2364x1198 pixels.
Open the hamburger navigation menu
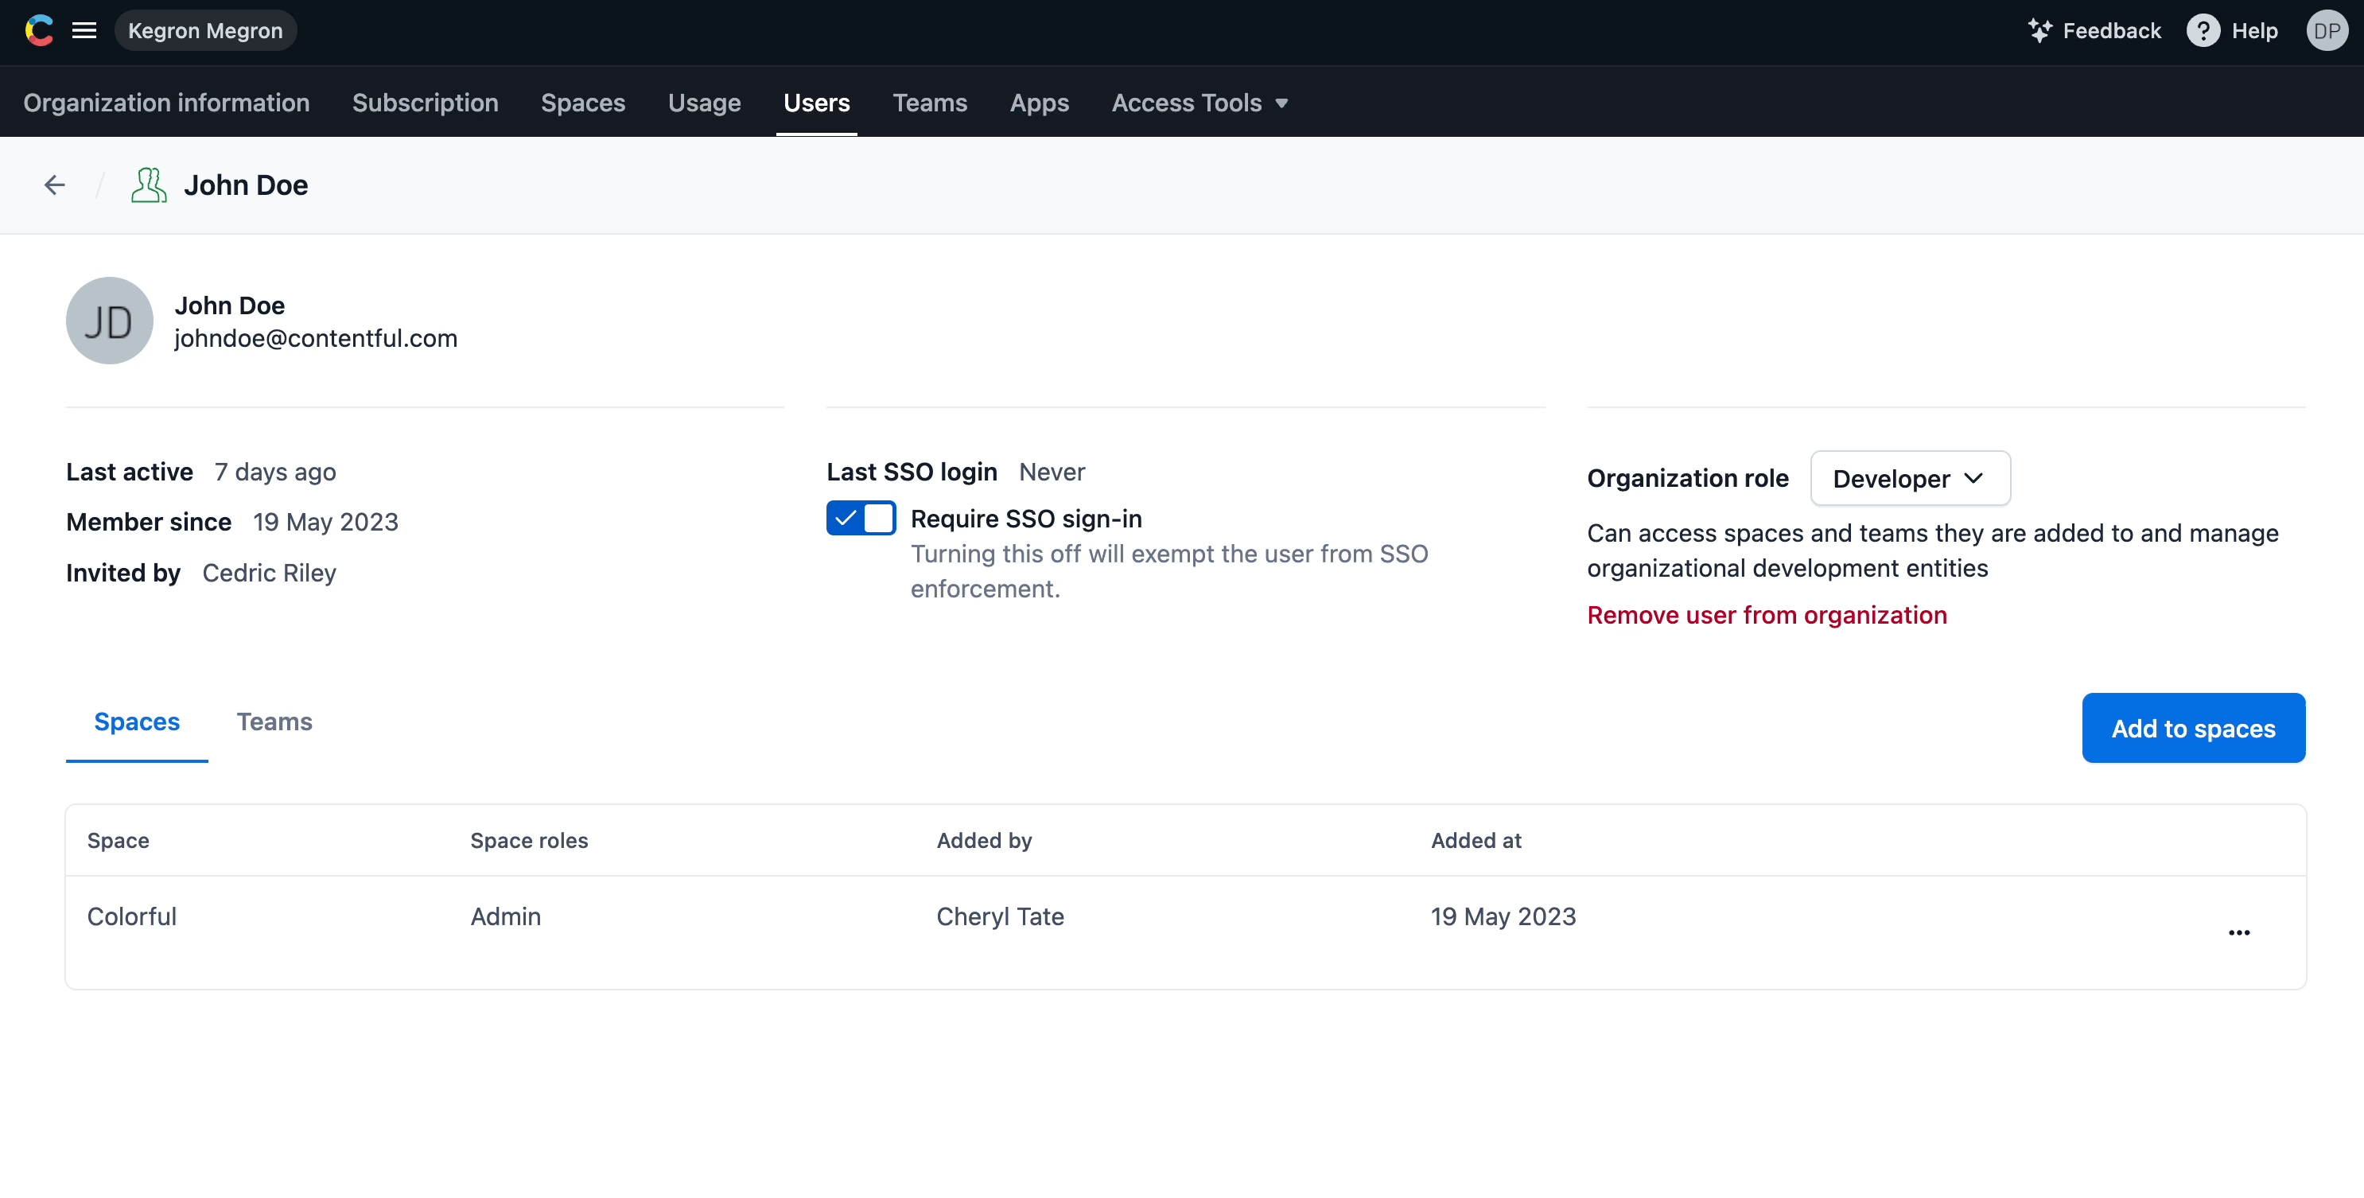(x=84, y=30)
